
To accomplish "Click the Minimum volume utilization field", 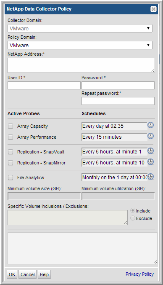I will [x=118, y=196].
